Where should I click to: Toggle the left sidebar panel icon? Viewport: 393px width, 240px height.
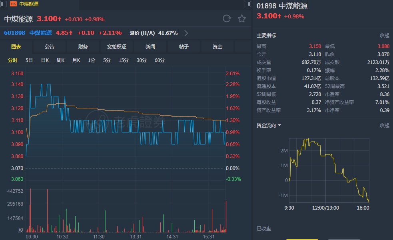[3, 4]
